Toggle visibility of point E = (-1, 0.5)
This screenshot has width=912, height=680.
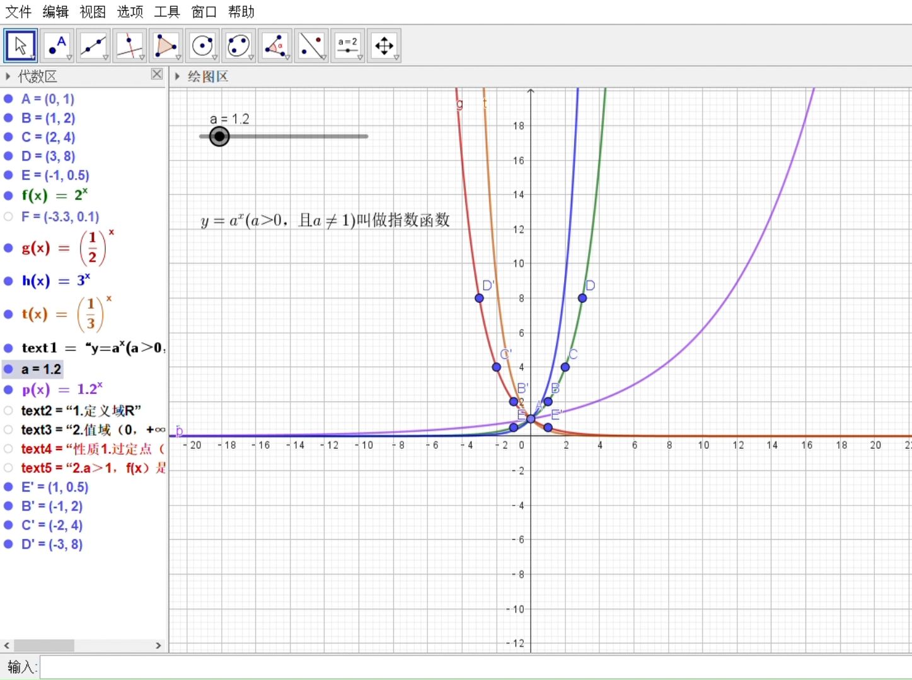tap(8, 175)
